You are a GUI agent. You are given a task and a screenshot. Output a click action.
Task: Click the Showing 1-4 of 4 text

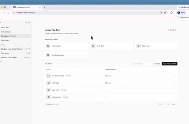52,104
